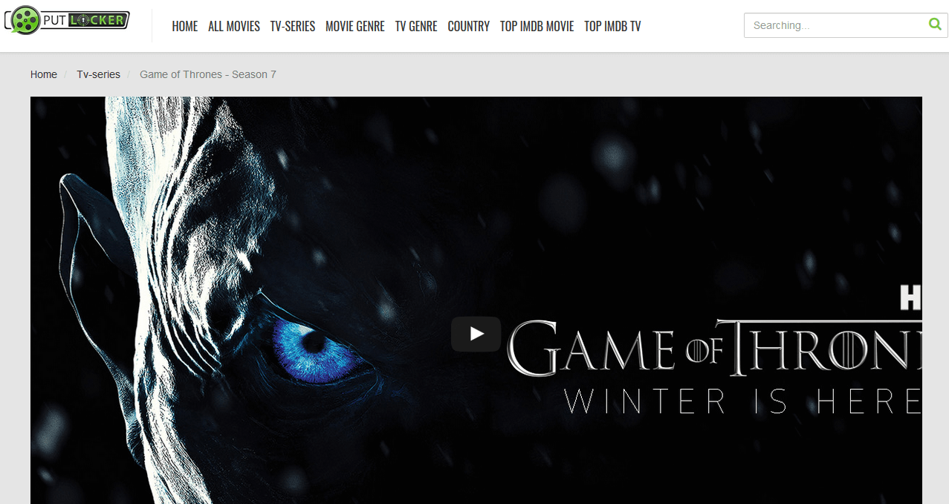Viewport: 949px width, 504px height.
Task: Click Game of Thrones - Season 7 breadcrumb
Action: 208,74
